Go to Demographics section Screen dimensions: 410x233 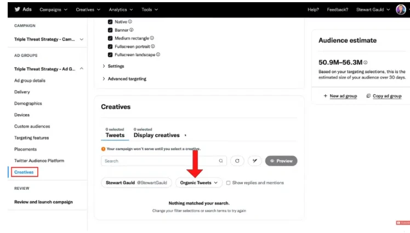28,104
